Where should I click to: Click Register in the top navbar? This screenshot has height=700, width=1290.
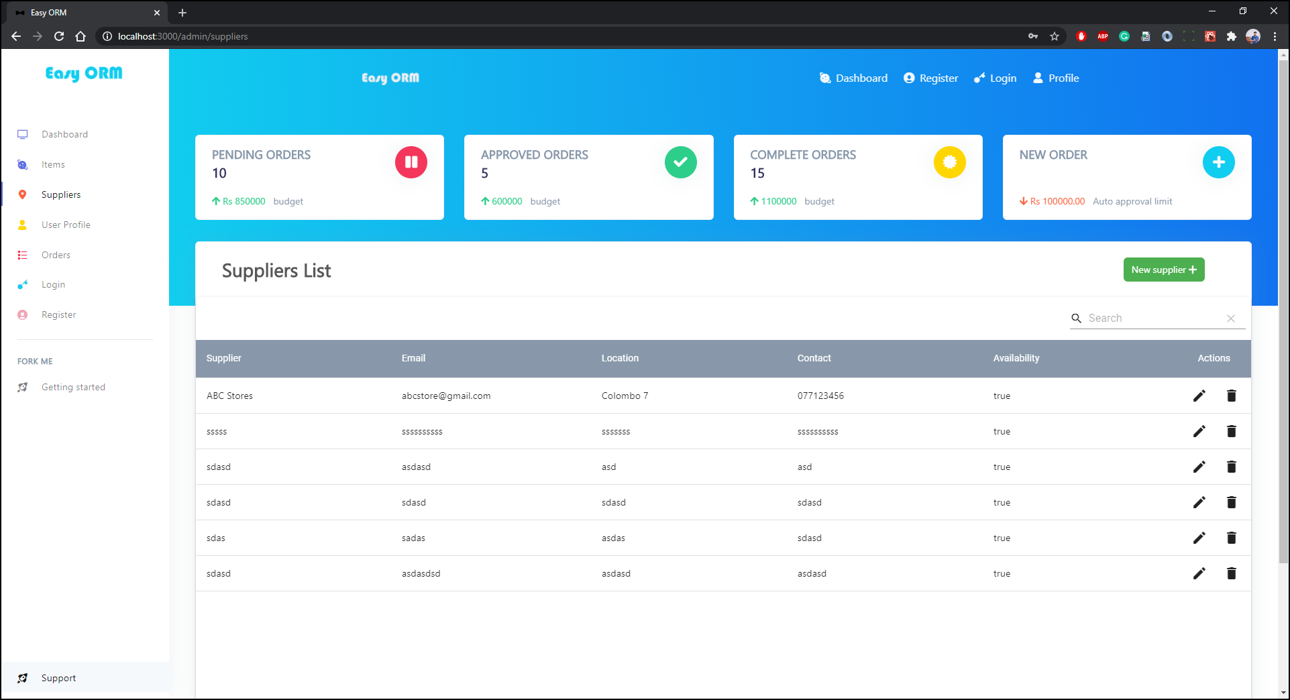pyautogui.click(x=930, y=78)
